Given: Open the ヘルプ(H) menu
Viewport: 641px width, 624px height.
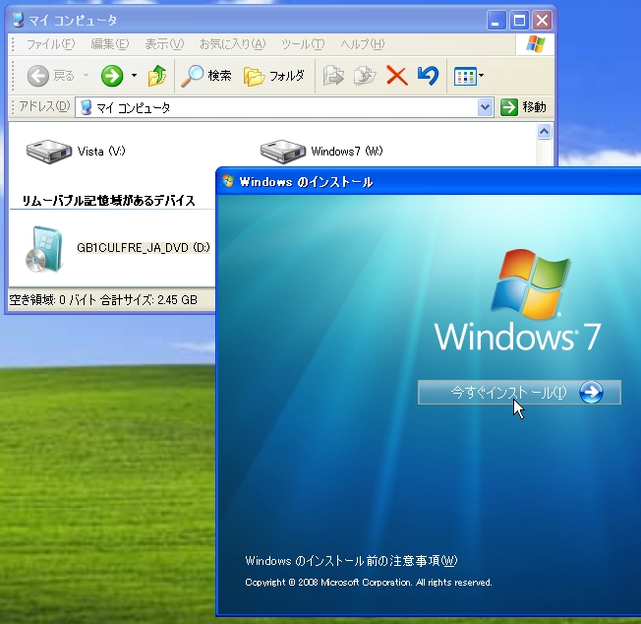Looking at the screenshot, I should coord(363,43).
